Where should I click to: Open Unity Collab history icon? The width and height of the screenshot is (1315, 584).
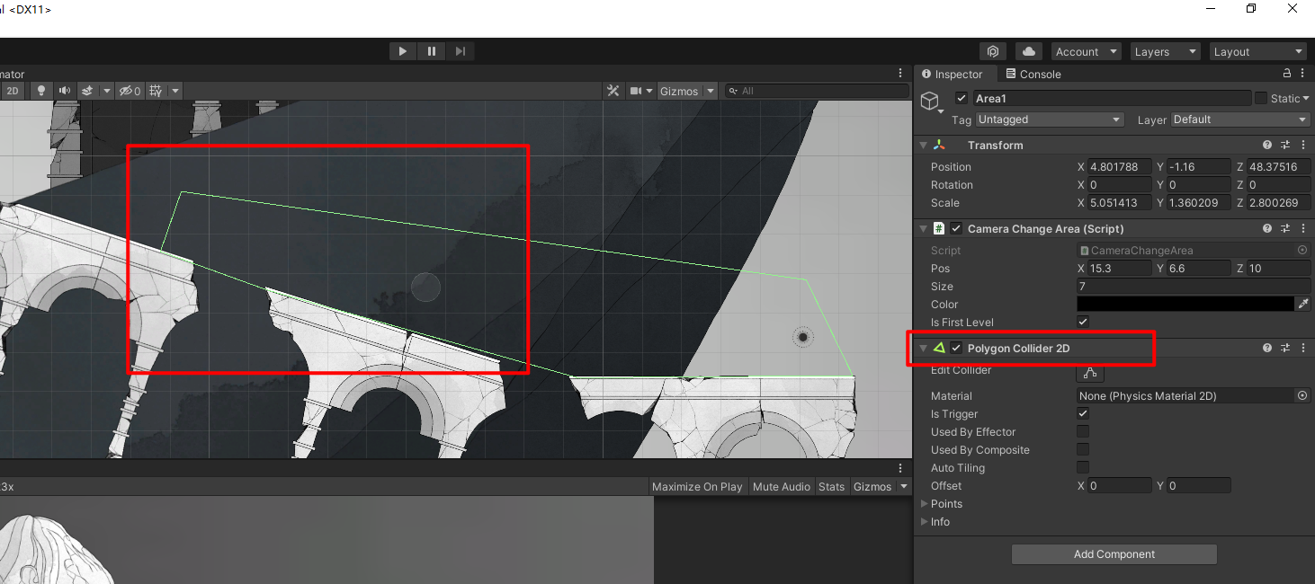pos(992,51)
